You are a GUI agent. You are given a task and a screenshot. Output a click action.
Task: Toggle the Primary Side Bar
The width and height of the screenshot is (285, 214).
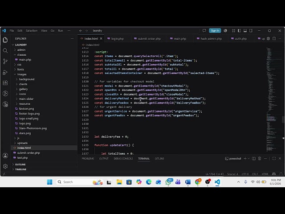[240, 31]
